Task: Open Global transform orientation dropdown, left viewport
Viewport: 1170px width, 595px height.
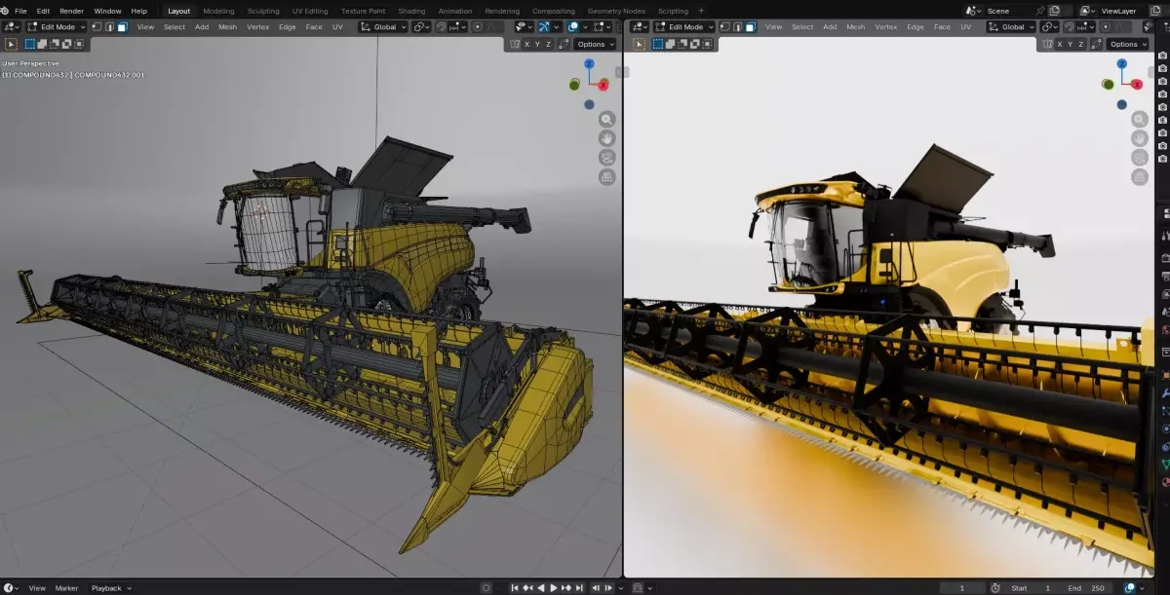Action: [x=384, y=27]
